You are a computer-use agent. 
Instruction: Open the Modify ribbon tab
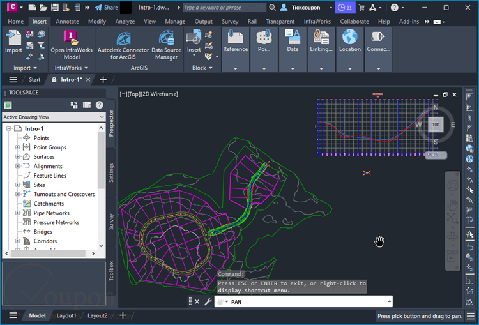(97, 21)
